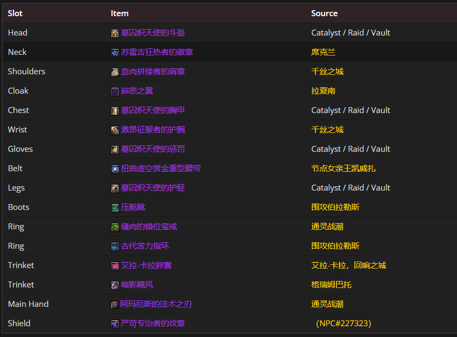Click the 阿玛厄斯的法术之刃 weapon icon
This screenshot has height=337, width=457.
point(114,304)
